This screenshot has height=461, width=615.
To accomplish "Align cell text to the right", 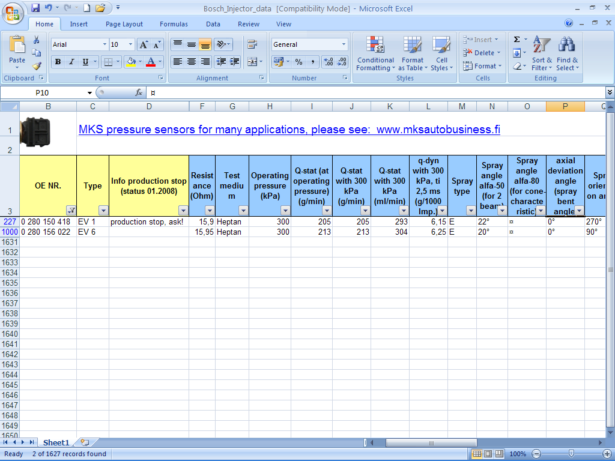I will click(x=205, y=62).
